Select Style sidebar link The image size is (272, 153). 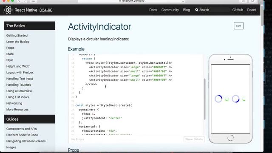pyautogui.click(x=10, y=60)
